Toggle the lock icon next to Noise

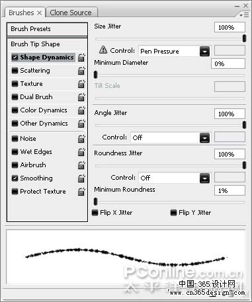tap(81, 139)
